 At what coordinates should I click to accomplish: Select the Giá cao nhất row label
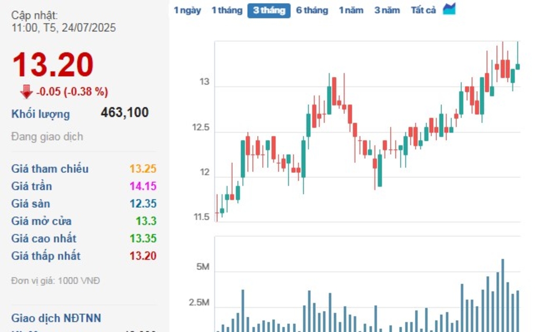(44, 238)
